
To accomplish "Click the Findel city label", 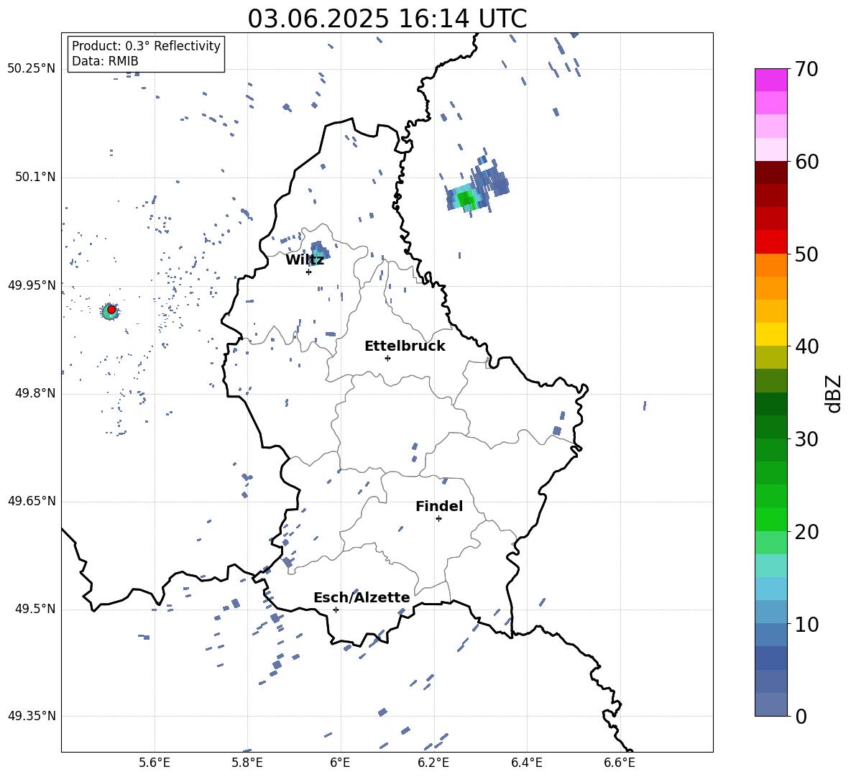I will pos(439,506).
